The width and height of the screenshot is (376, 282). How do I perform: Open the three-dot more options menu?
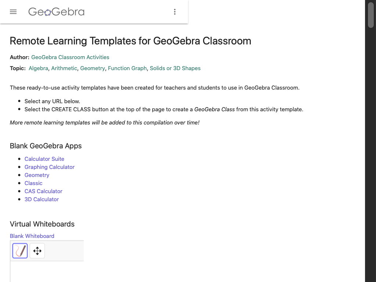point(175,12)
